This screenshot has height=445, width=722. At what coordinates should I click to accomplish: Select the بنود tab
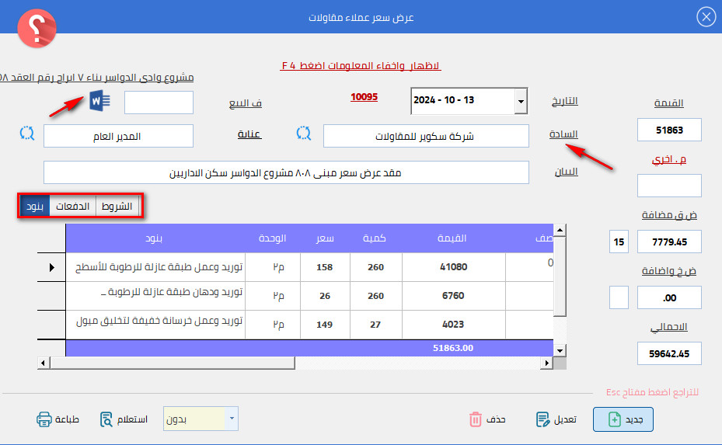tap(35, 207)
